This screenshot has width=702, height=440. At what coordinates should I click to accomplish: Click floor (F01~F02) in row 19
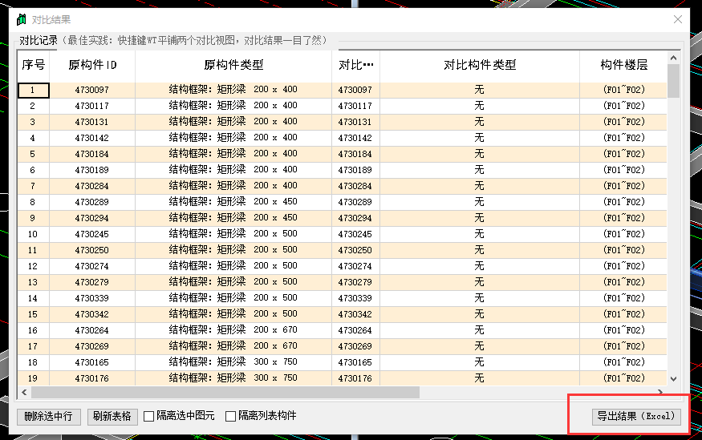tap(623, 378)
